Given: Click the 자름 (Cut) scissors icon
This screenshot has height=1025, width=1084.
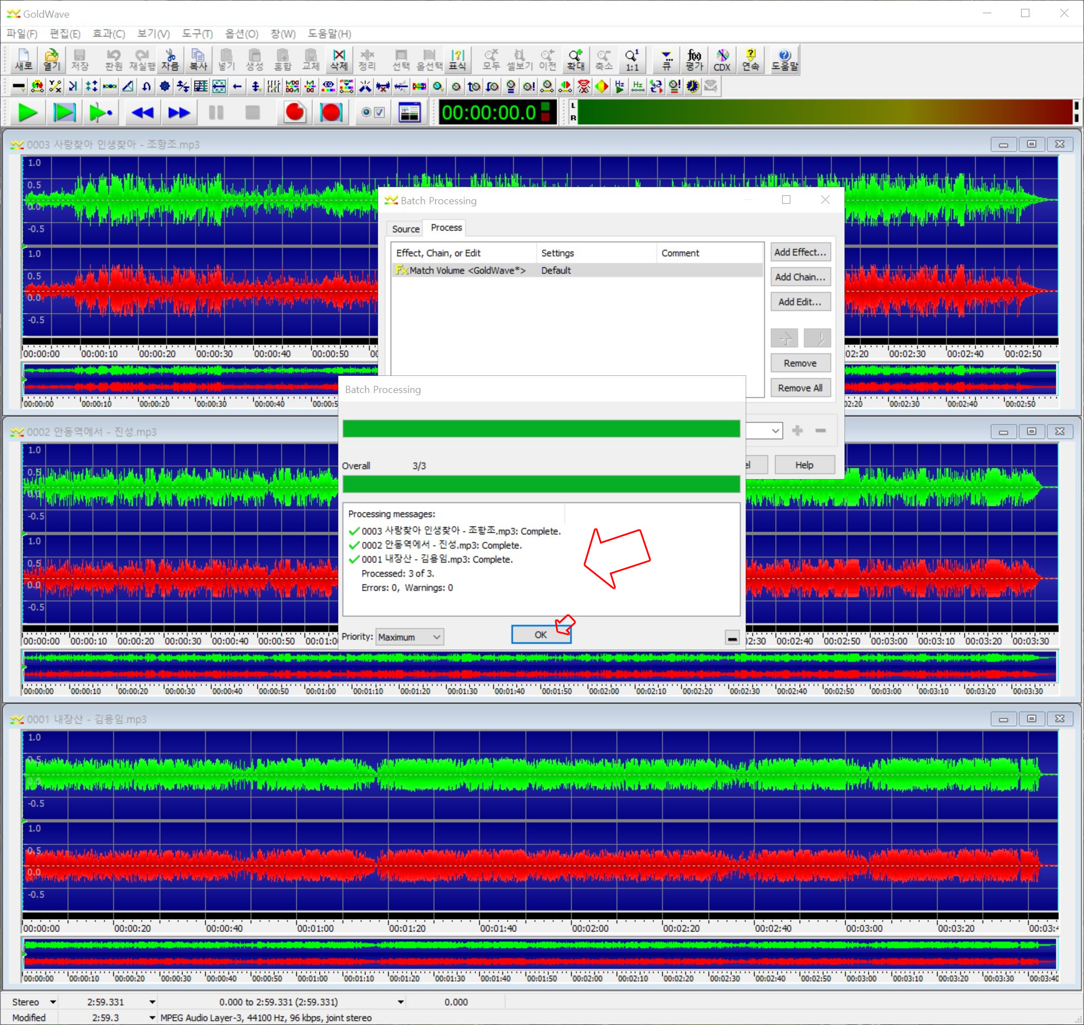Looking at the screenshot, I should [169, 60].
